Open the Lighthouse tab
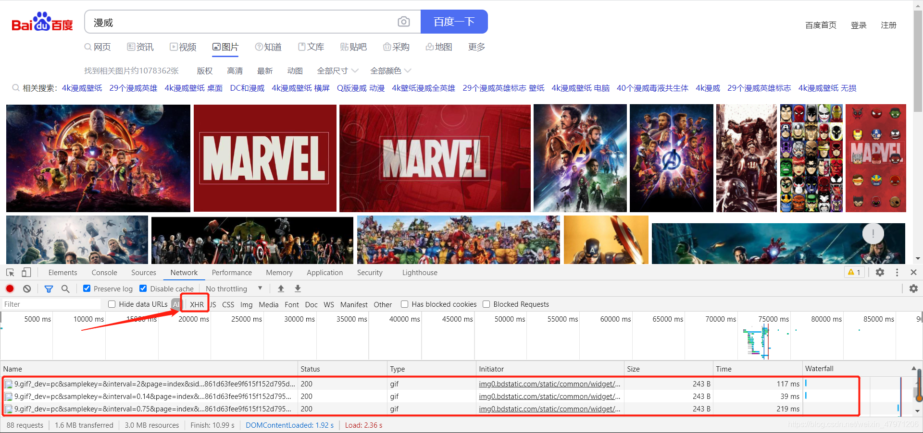923x433 pixels. click(x=420, y=273)
